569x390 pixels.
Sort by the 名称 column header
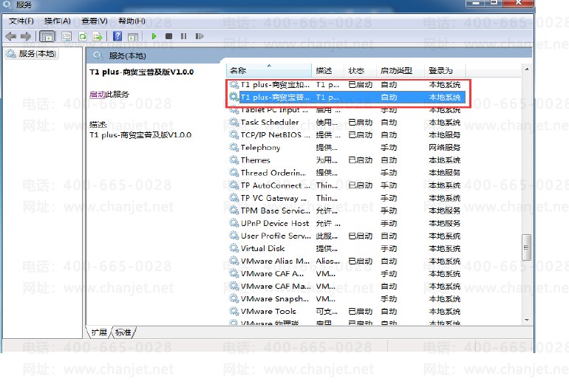[268, 70]
